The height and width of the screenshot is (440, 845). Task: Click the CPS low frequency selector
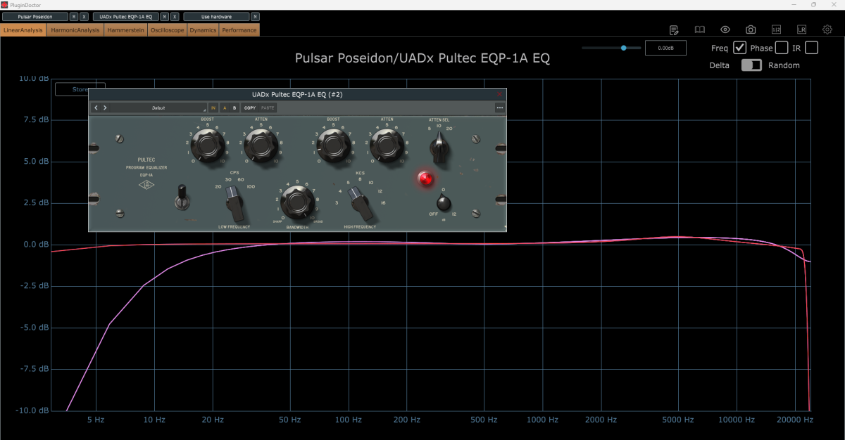(x=235, y=205)
